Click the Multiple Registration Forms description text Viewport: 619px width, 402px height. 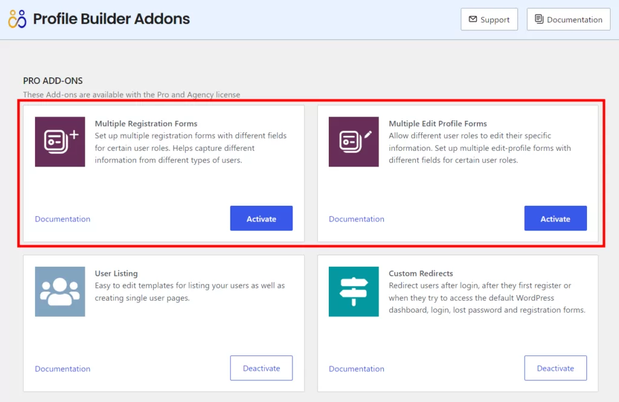coord(190,148)
